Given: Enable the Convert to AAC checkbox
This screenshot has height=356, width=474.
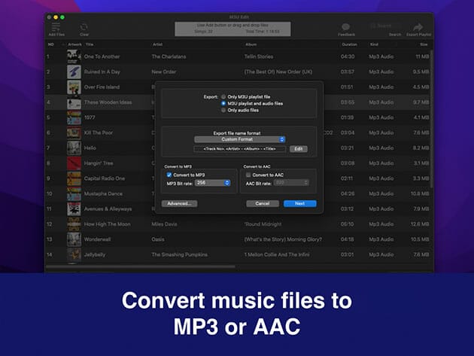Looking at the screenshot, I should tap(249, 175).
